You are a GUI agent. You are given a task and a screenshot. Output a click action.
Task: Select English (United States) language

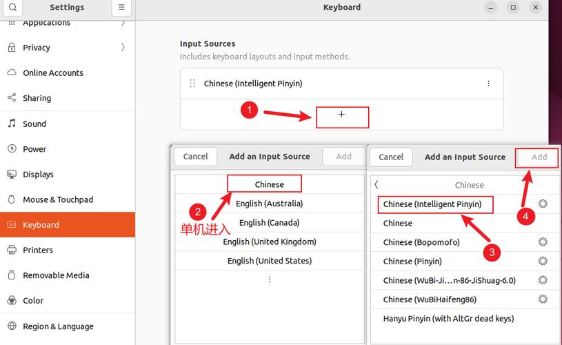270,260
